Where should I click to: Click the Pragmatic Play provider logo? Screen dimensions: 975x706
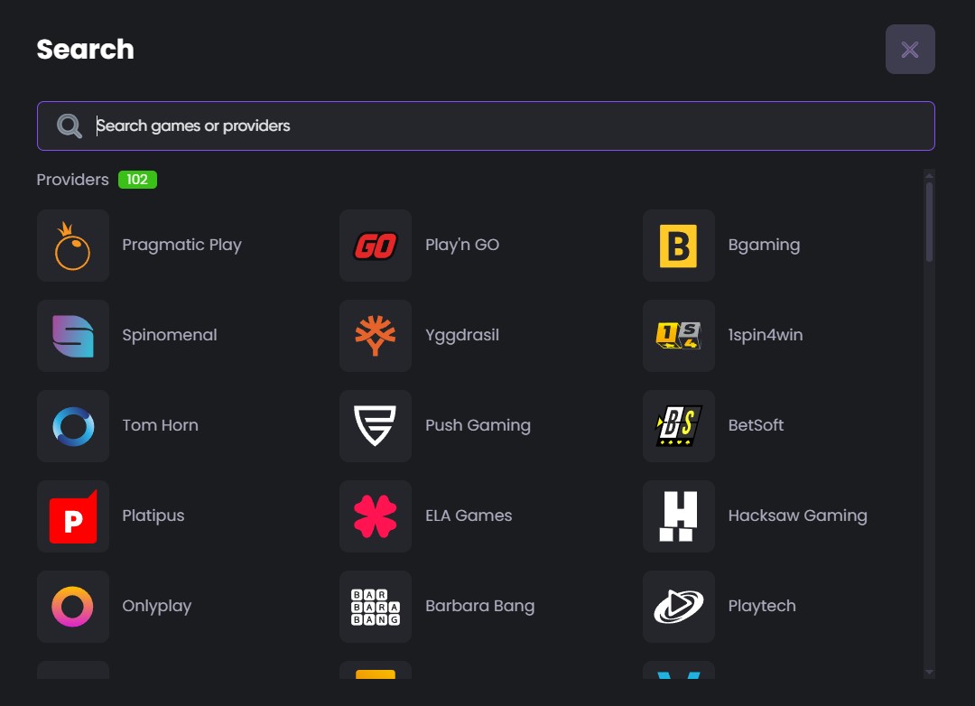[73, 246]
